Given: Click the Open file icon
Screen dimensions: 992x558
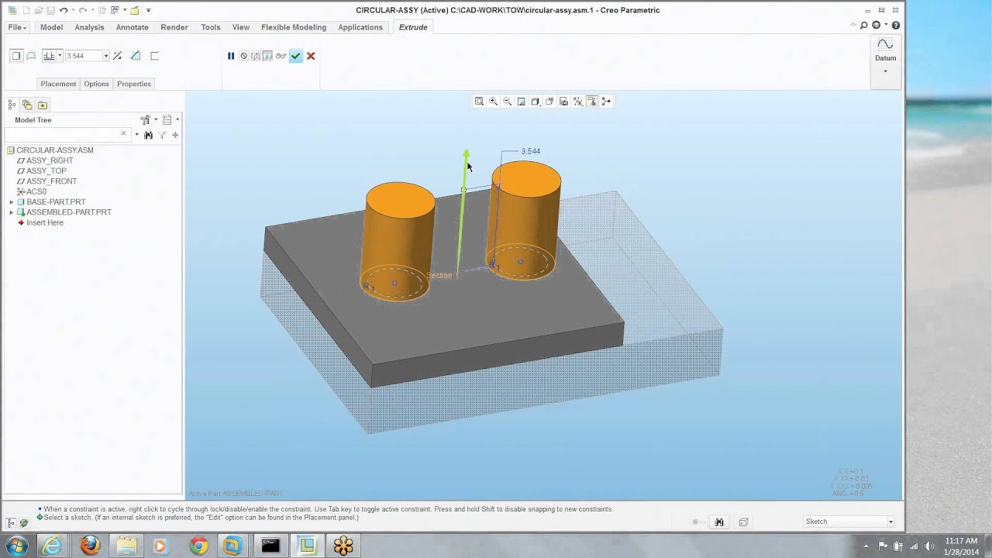Looking at the screenshot, I should pos(38,10).
